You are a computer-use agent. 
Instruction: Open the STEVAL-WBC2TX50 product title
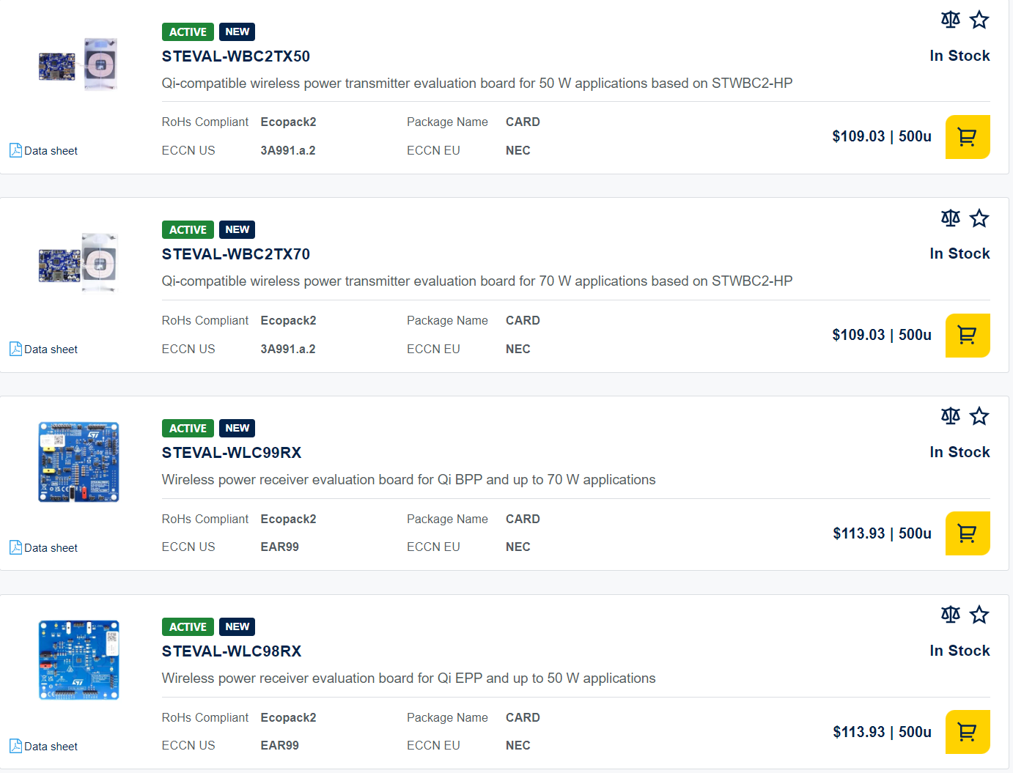tap(235, 56)
